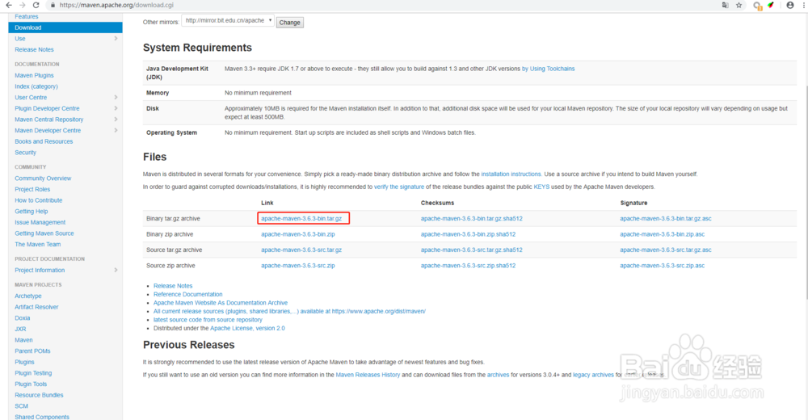Go back in browser history
The image size is (808, 420).
coord(9,5)
